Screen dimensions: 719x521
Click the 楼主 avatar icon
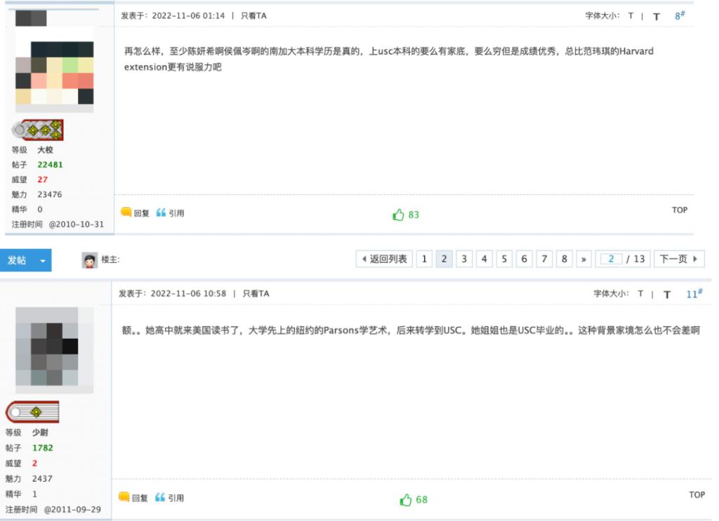coord(89,260)
